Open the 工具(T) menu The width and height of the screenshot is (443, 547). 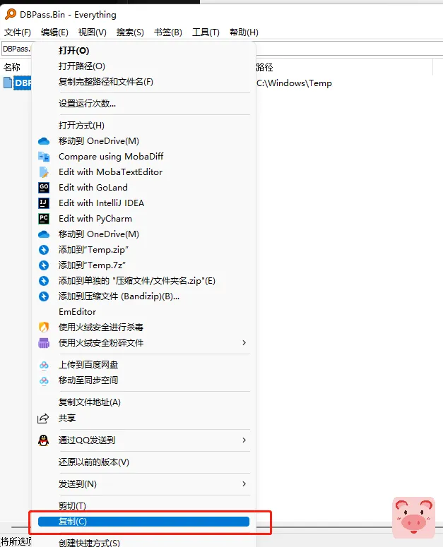pyautogui.click(x=206, y=32)
